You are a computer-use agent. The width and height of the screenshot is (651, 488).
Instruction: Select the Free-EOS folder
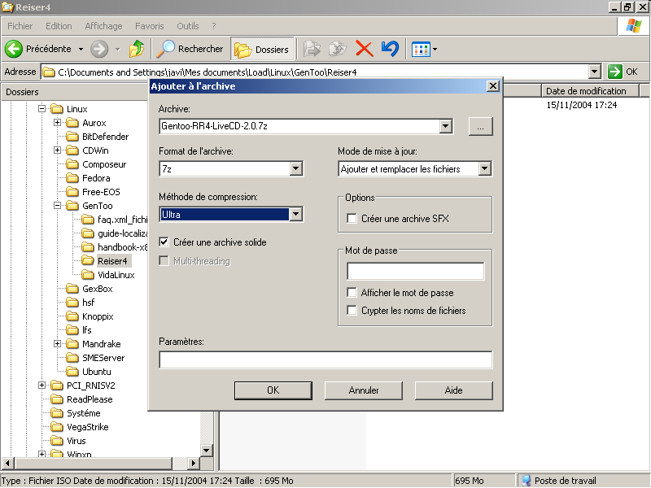click(94, 192)
